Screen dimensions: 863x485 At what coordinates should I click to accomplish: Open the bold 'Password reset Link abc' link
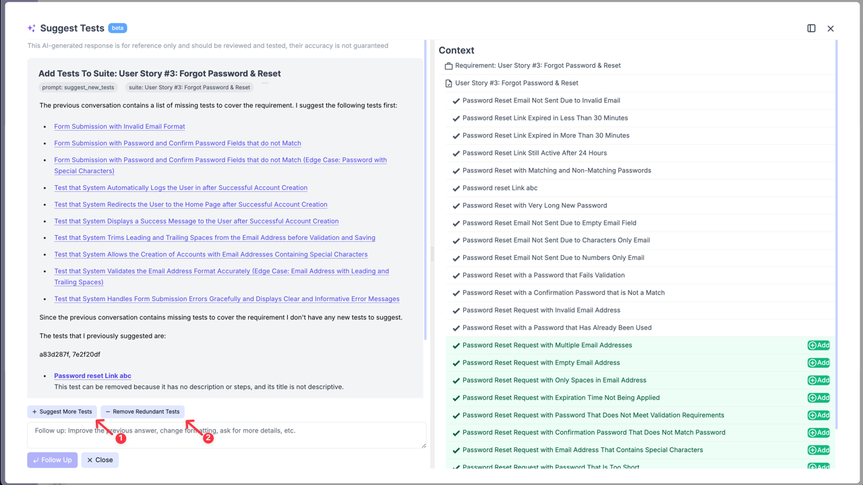[92, 376]
